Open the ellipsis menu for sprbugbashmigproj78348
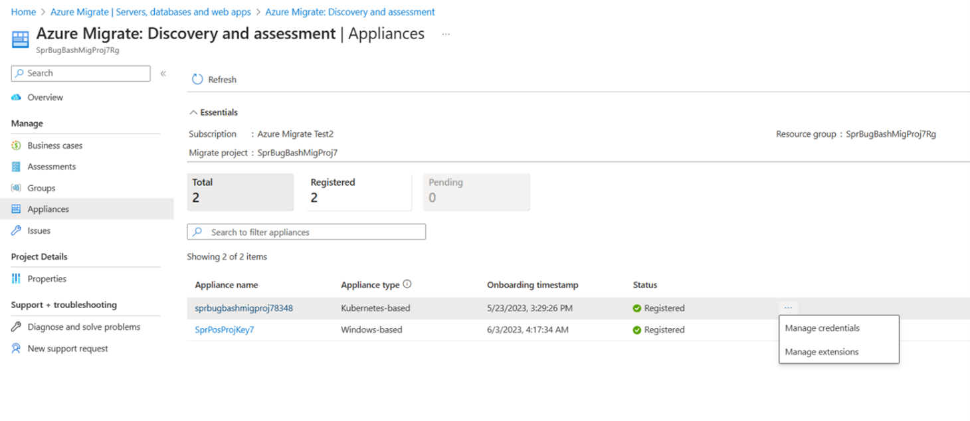The height and width of the screenshot is (421, 970). 788,307
